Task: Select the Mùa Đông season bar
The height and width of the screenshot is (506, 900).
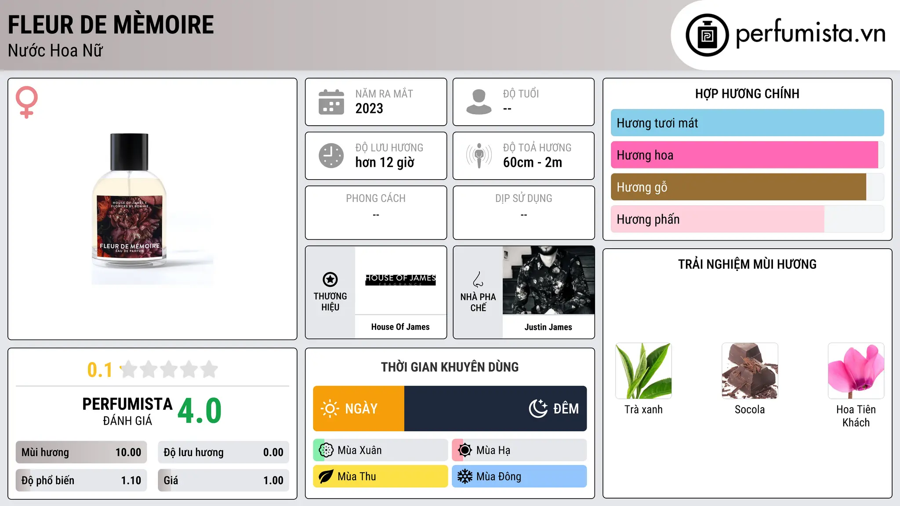Action: (x=519, y=477)
